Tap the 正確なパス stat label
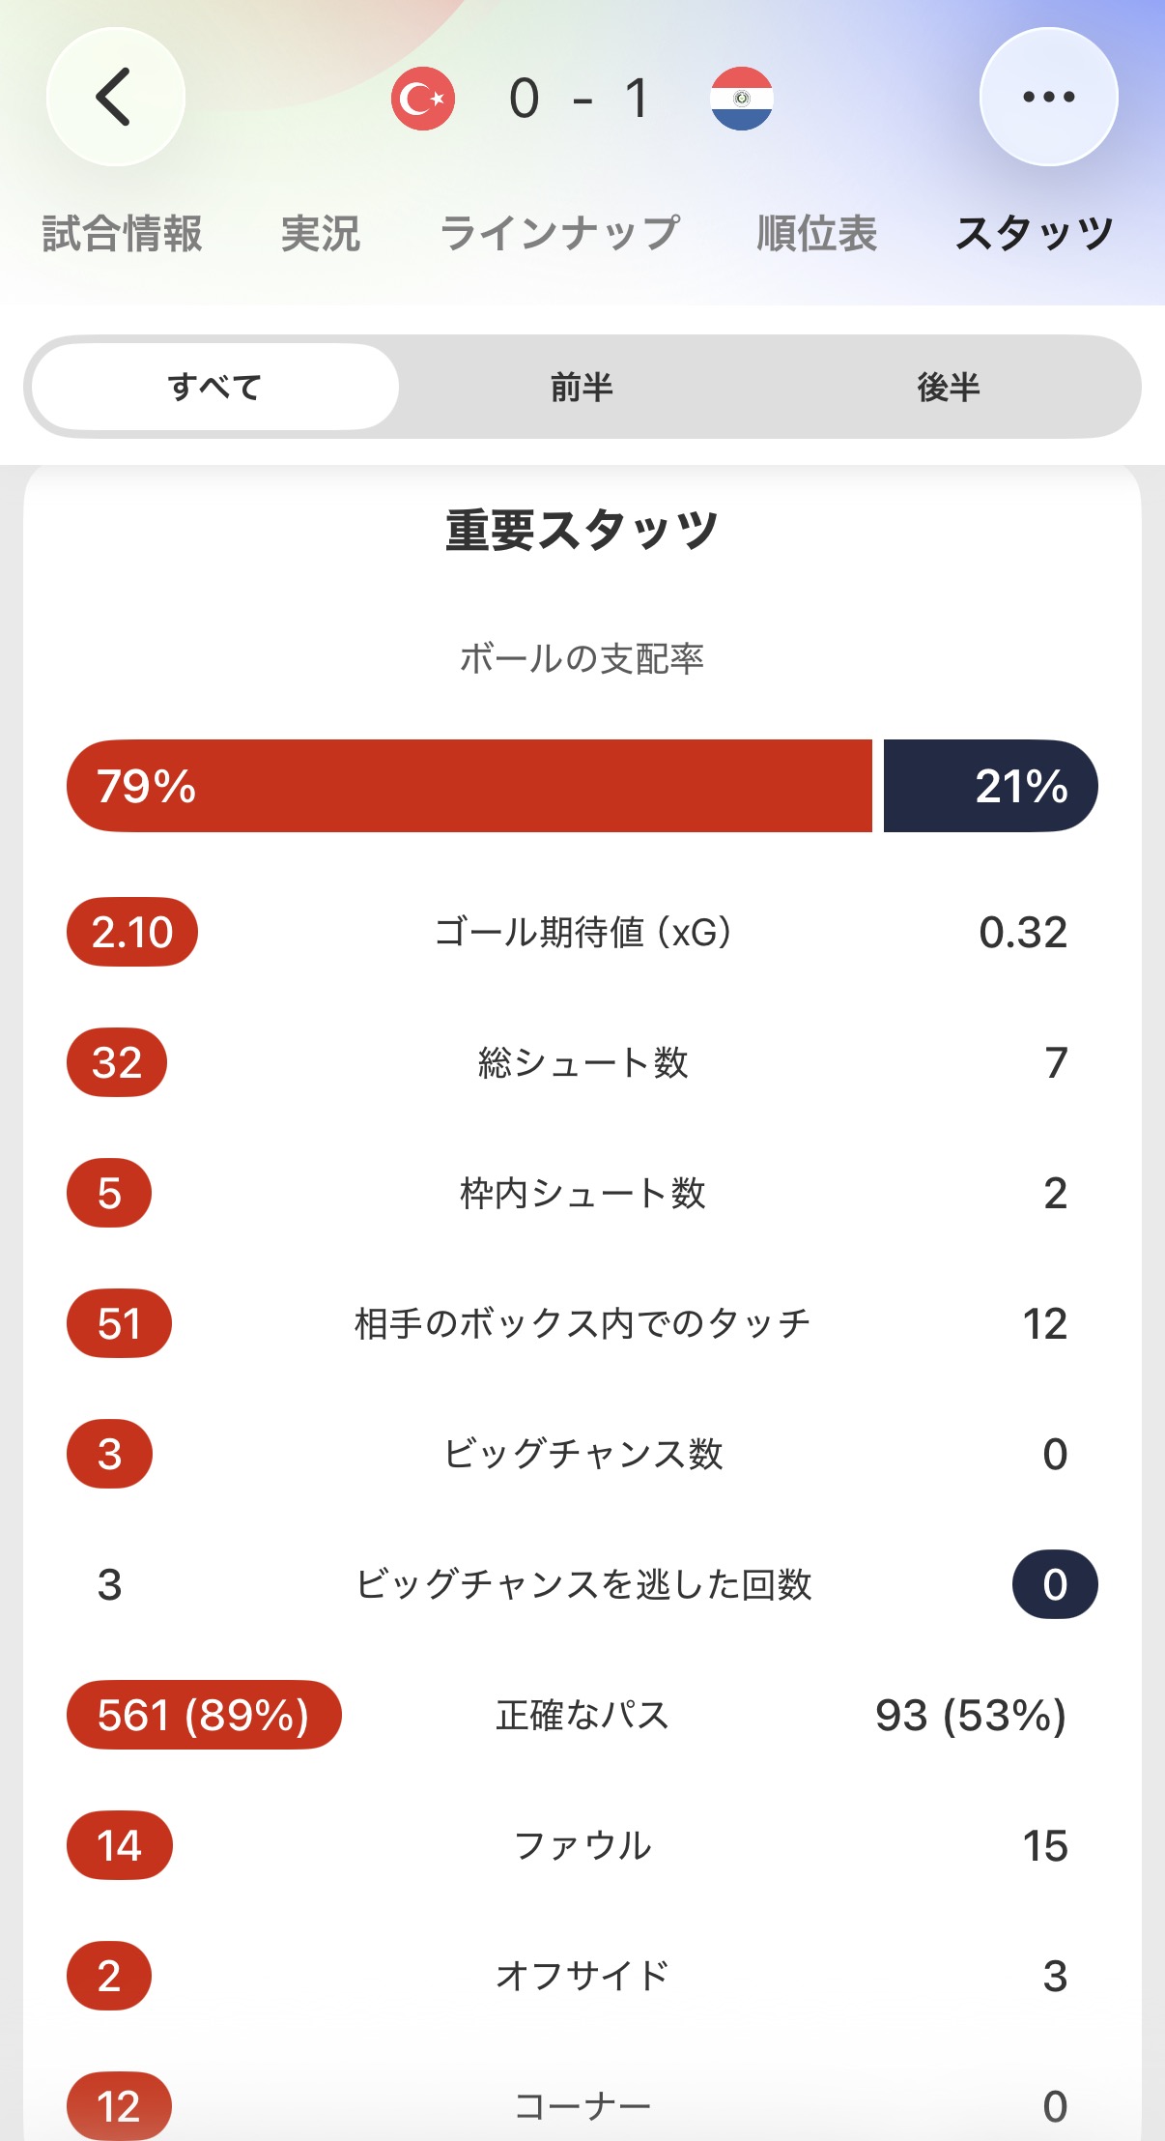The image size is (1165, 2141). [582, 1715]
